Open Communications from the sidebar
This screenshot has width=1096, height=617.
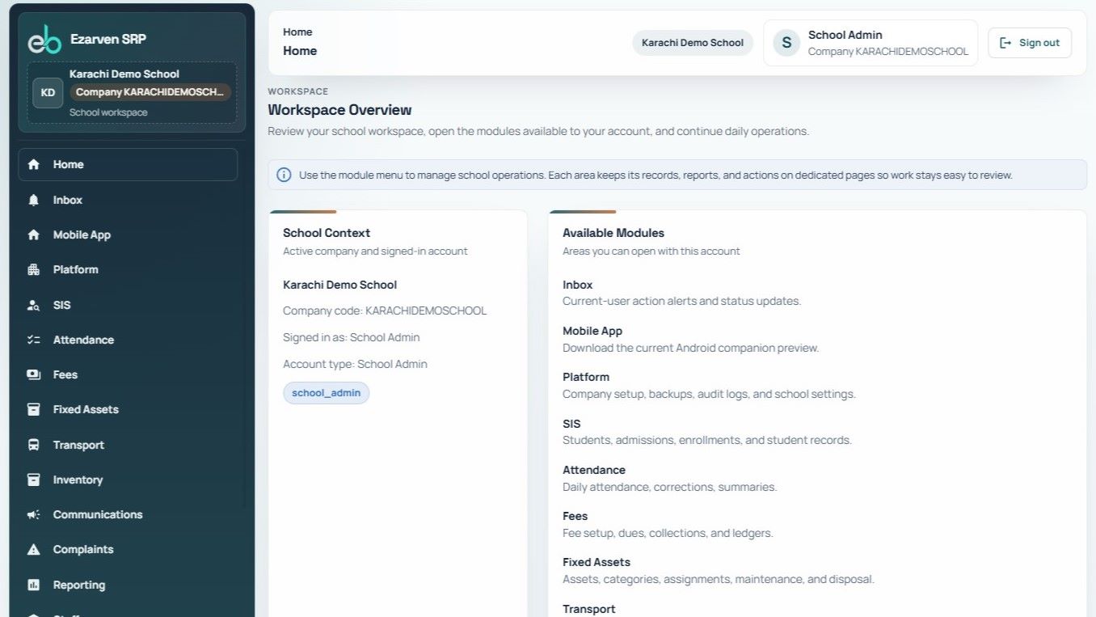[x=128, y=514]
